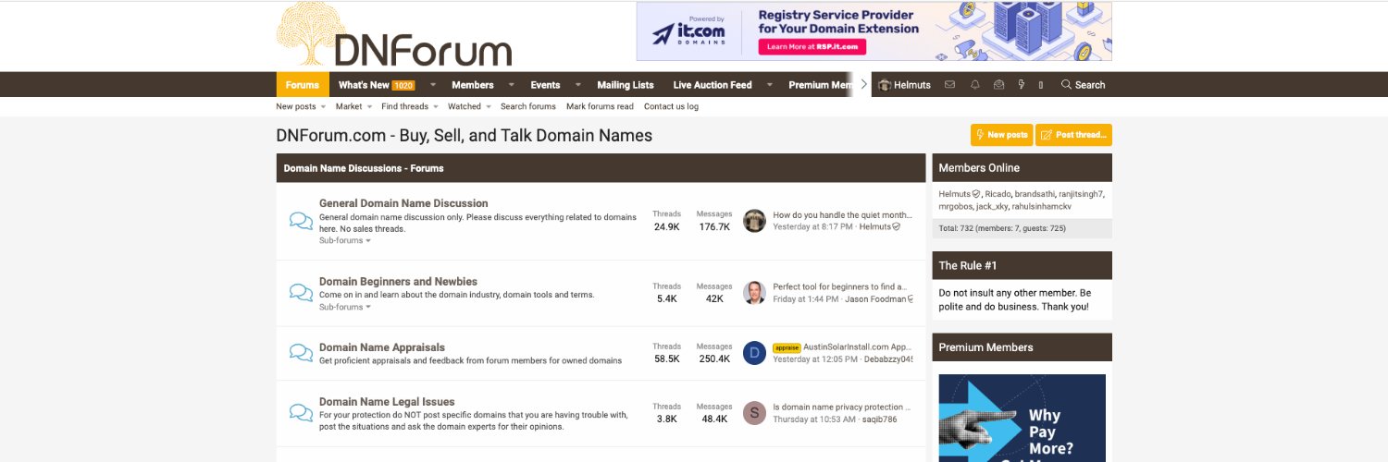1388x462 pixels.
Task: Open the bell alerts icon
Action: tap(974, 85)
